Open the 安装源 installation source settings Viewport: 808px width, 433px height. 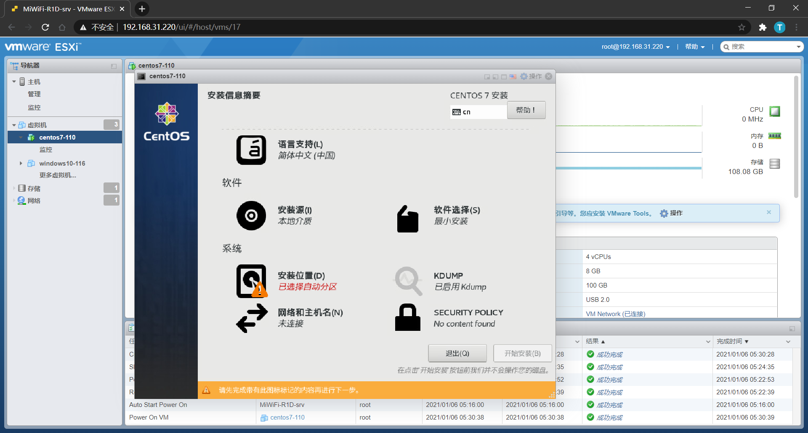pos(274,215)
